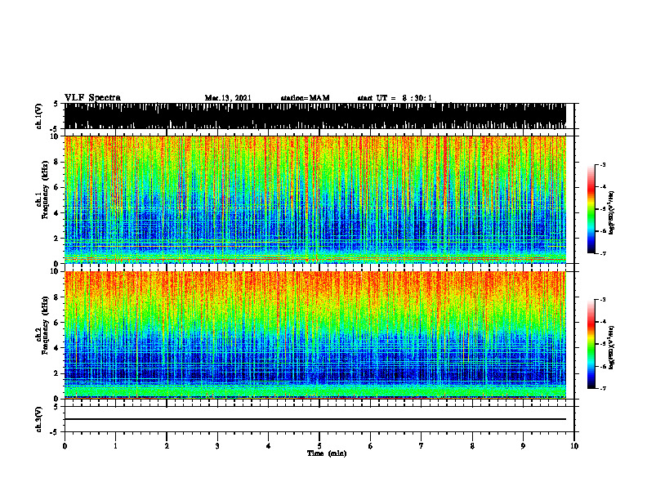Click "-3" on the ch.1 color scale
Viewport: 647px width, 500px height.
coord(602,164)
